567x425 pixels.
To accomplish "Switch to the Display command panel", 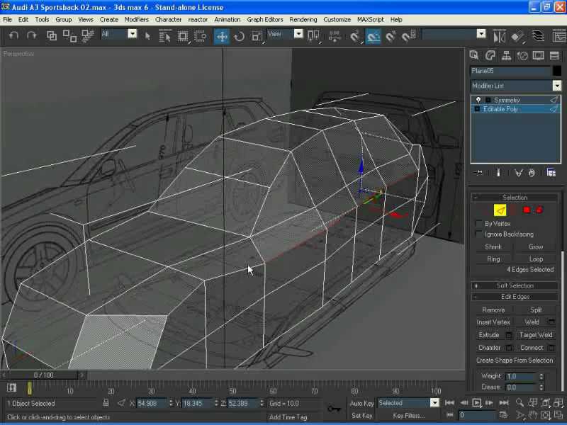I will click(x=538, y=55).
